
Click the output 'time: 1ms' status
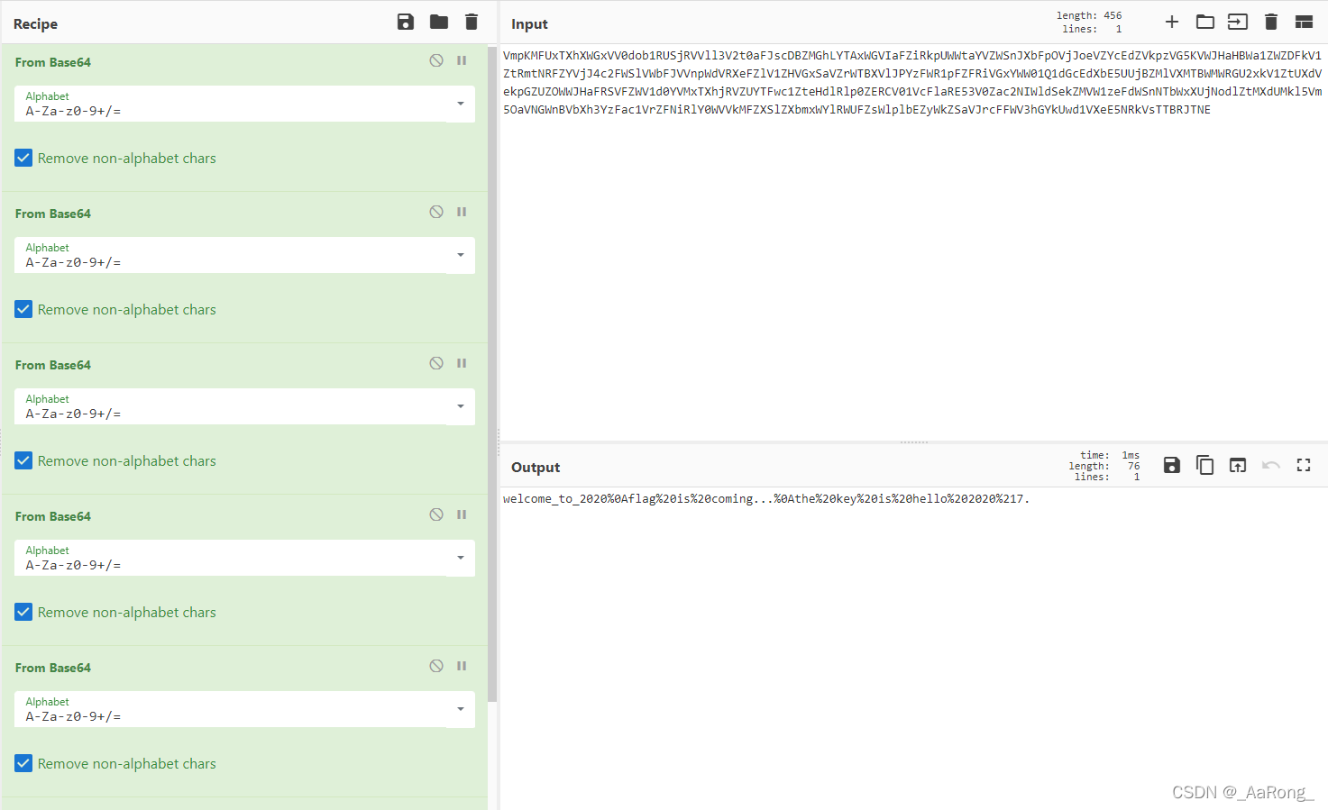pos(1110,455)
